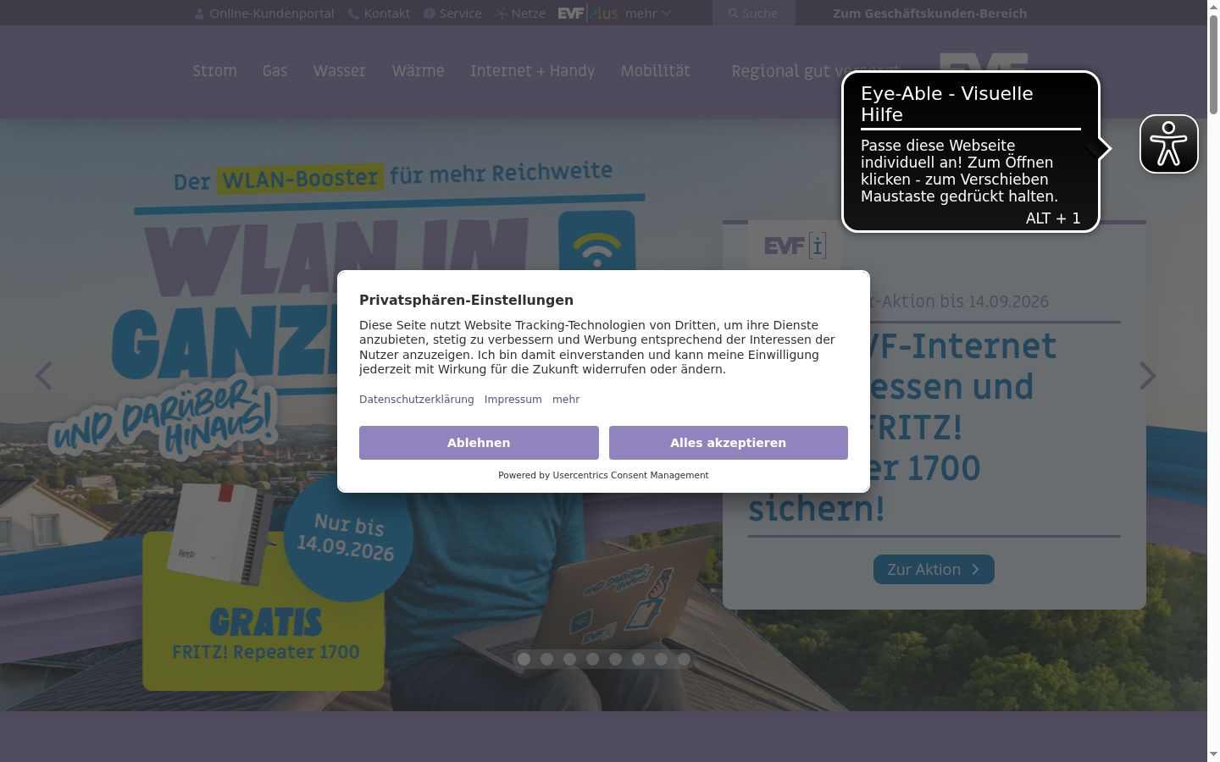
Task: Click the Alles akzeptieren button
Action: click(x=729, y=443)
